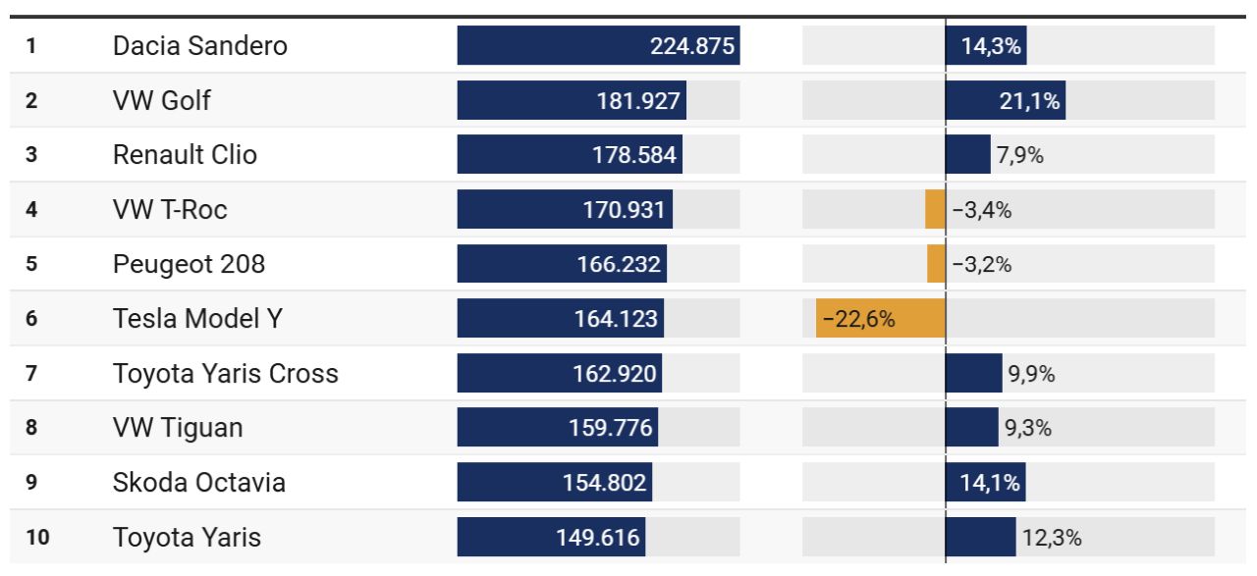The height and width of the screenshot is (576, 1257).
Task: Select the 170.931 bar for VW T-Roc
Action: (x=565, y=209)
